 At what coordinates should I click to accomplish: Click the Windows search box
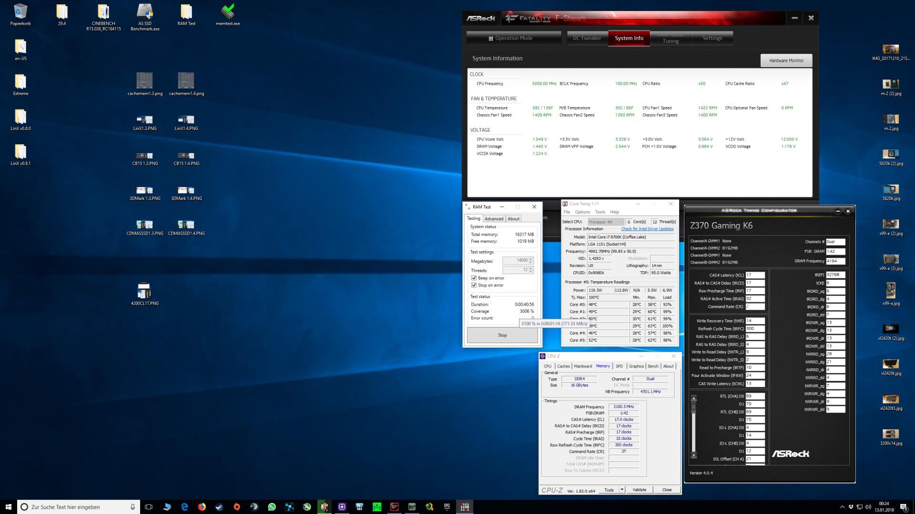pyautogui.click(x=79, y=507)
